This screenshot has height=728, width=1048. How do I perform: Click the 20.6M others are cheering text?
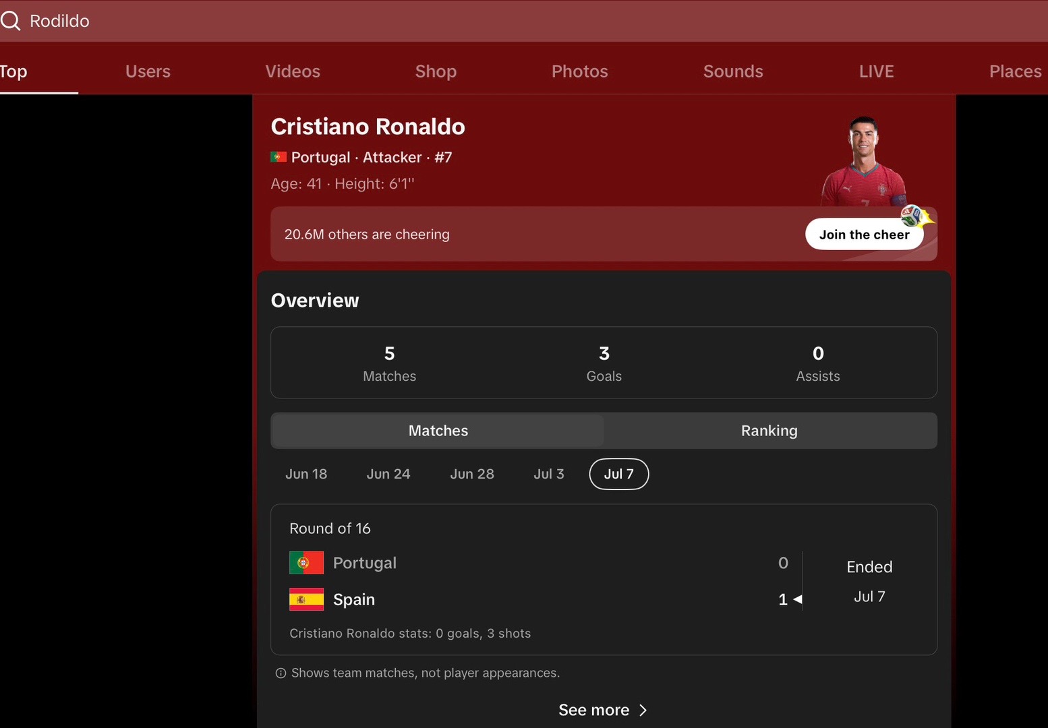[367, 235]
